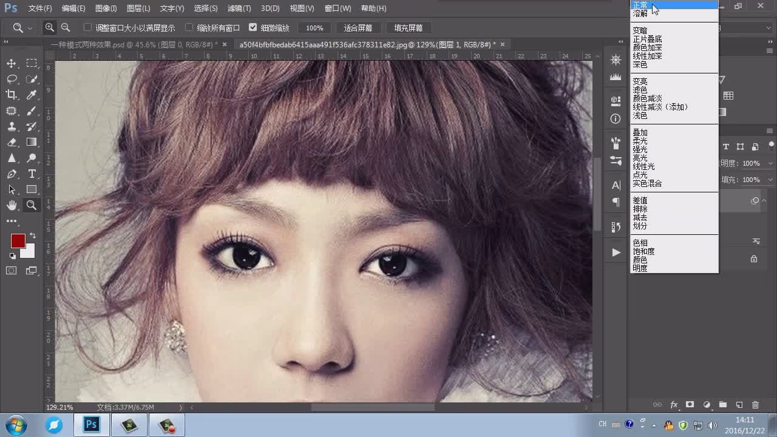Create a new layer group folder

(x=723, y=405)
